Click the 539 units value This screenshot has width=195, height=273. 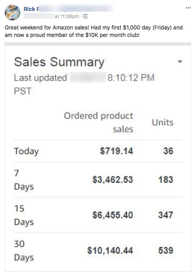166,251
